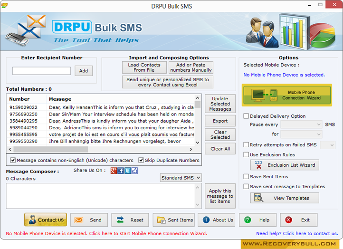Click Update Selected Messages
Screen dimensions: 343x249
(220, 104)
